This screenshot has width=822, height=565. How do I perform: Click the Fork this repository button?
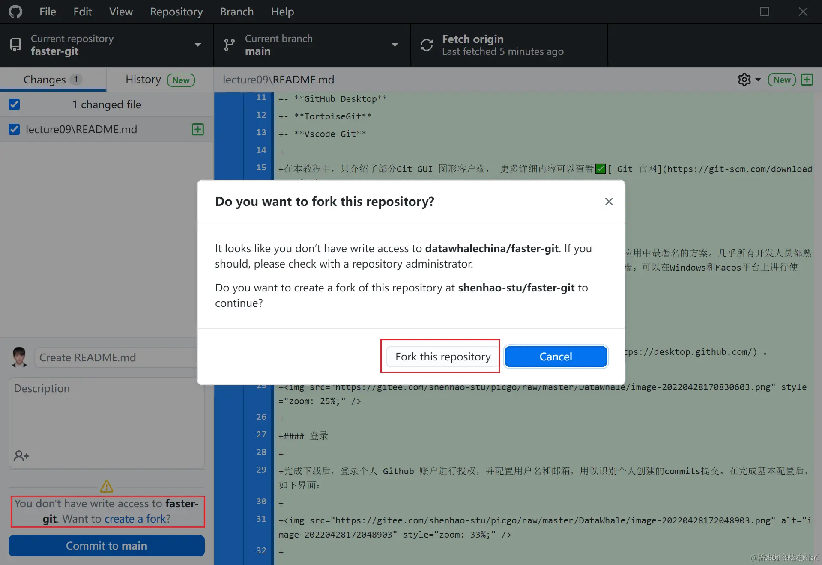(x=443, y=357)
